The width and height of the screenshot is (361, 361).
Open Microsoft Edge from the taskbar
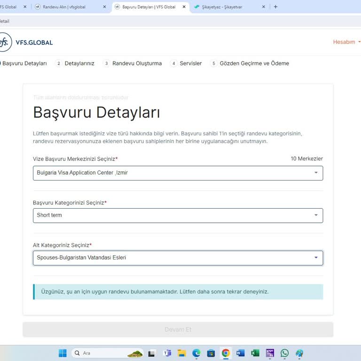[196, 353]
